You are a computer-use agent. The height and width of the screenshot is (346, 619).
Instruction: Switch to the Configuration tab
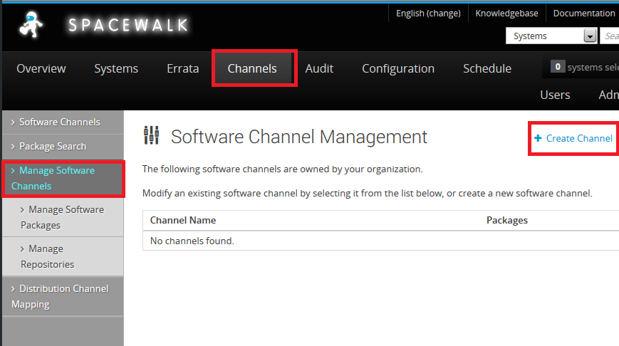pyautogui.click(x=398, y=68)
